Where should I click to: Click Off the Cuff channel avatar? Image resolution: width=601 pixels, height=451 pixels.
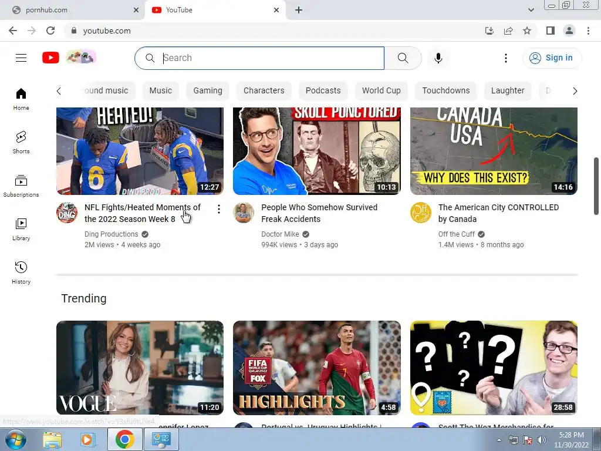point(420,213)
